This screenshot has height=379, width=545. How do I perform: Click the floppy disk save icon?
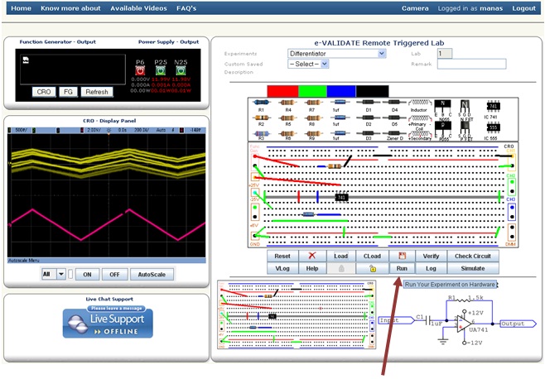[x=402, y=257]
